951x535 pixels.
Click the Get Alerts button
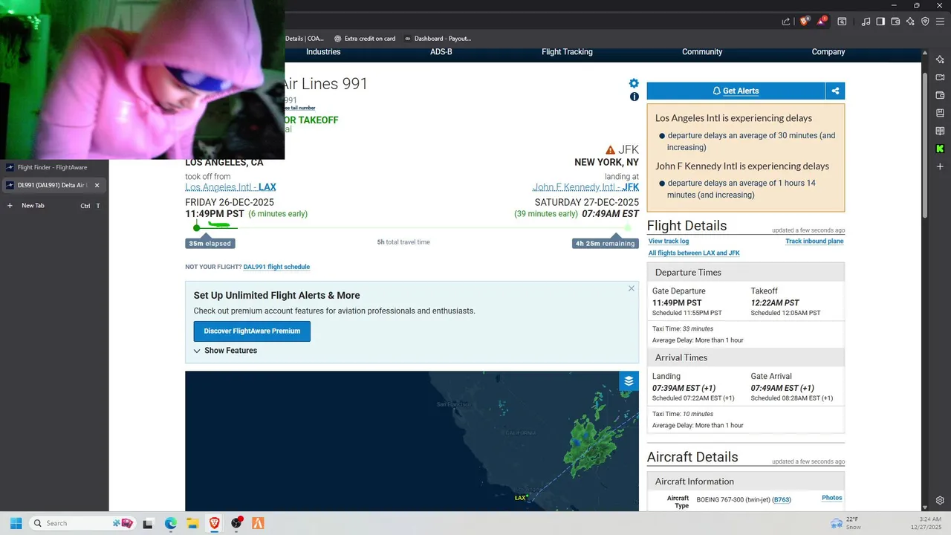[736, 91]
